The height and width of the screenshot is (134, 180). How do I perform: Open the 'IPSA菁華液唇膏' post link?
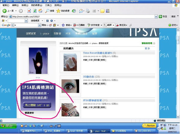click(x=92, y=100)
